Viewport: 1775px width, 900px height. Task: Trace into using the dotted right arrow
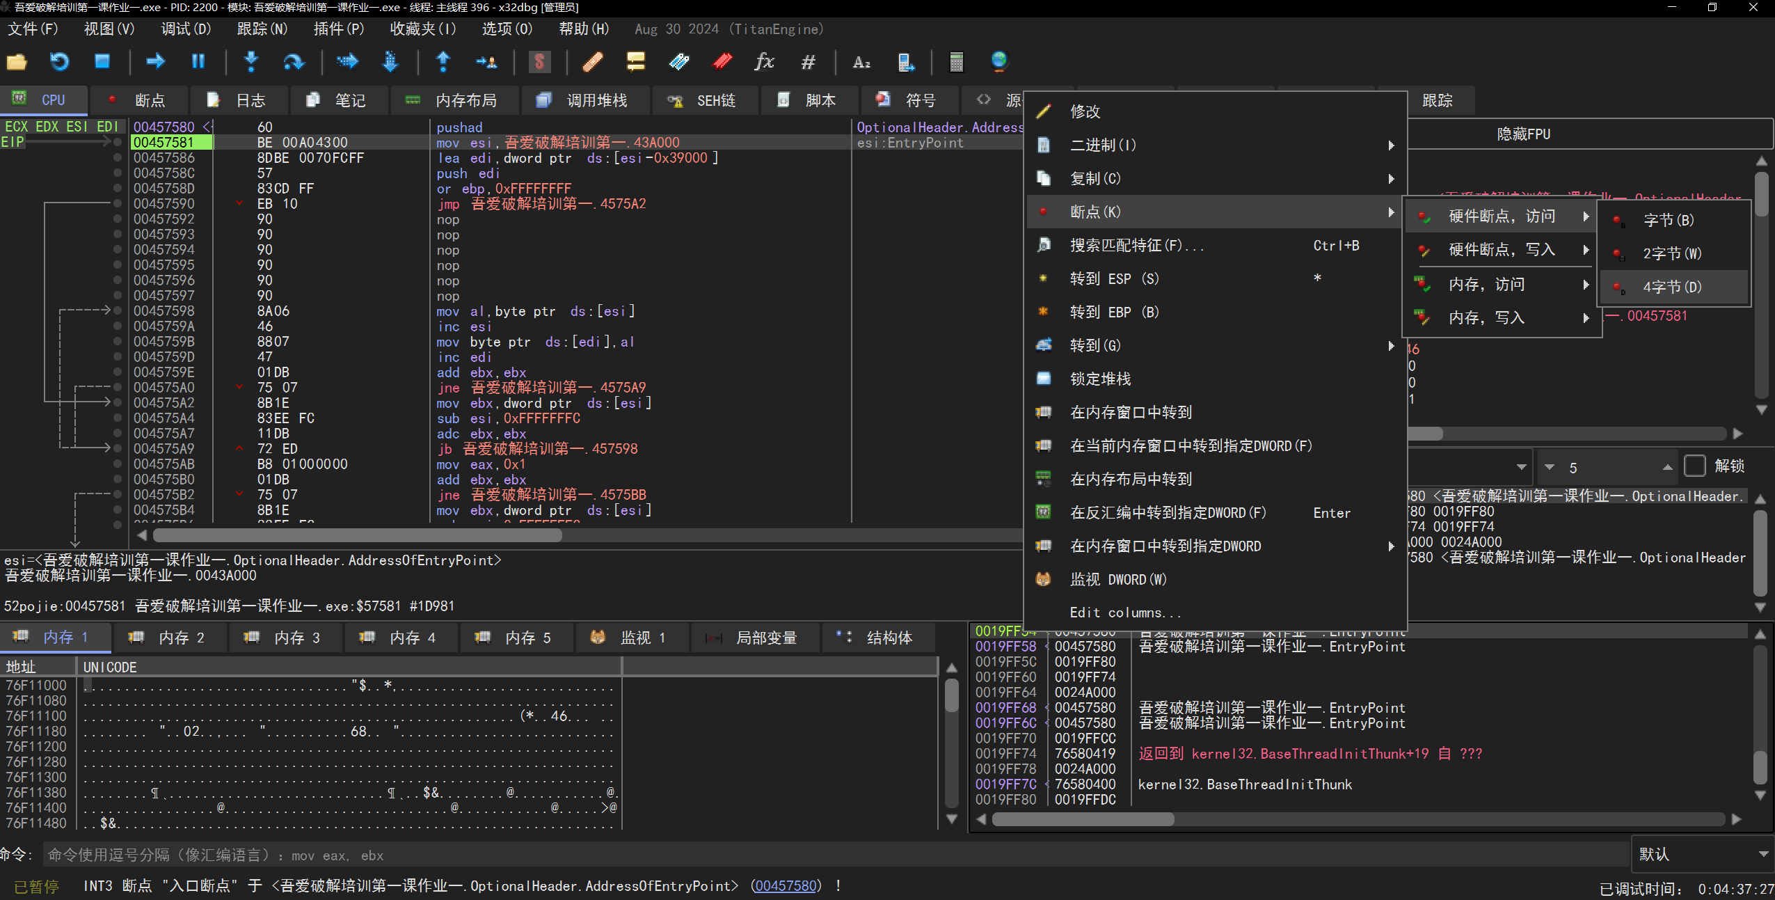coord(347,62)
